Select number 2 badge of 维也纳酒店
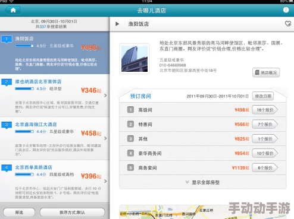 tap(7, 82)
